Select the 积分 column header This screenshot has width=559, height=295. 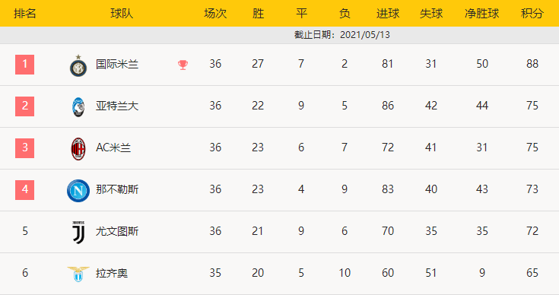[532, 14]
